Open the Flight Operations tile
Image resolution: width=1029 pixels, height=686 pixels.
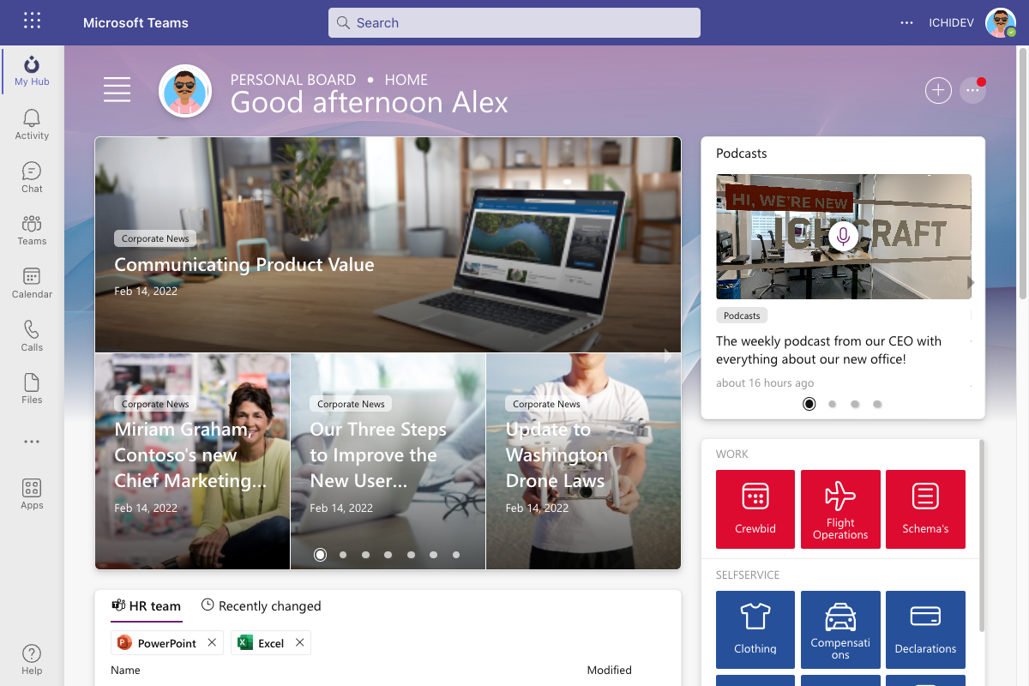[x=840, y=509]
